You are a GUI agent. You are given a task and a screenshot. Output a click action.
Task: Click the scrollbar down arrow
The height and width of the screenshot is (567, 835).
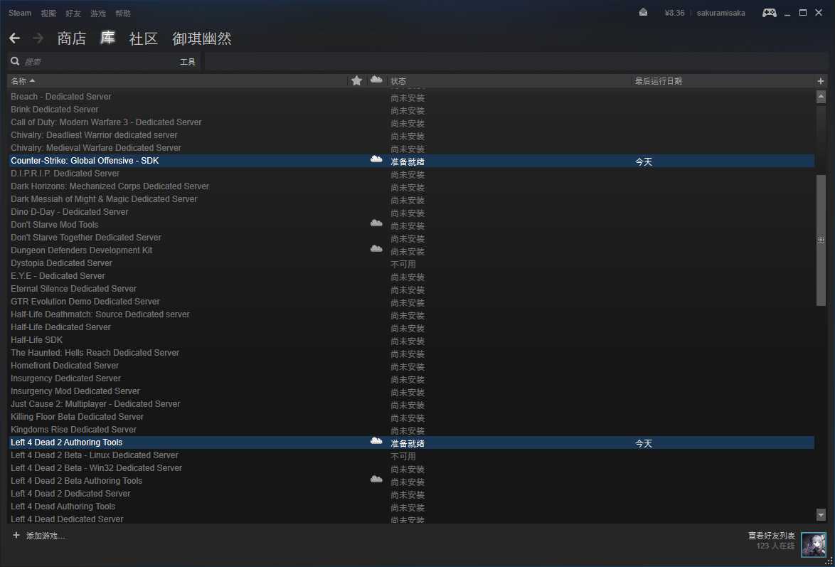click(x=821, y=515)
